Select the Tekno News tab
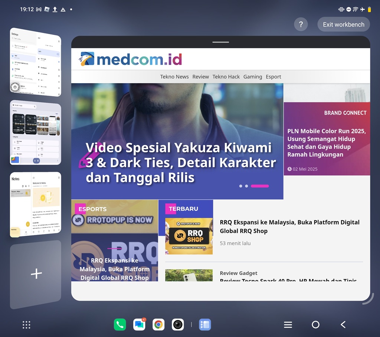Screen dimensions: 380x337 tap(174, 77)
